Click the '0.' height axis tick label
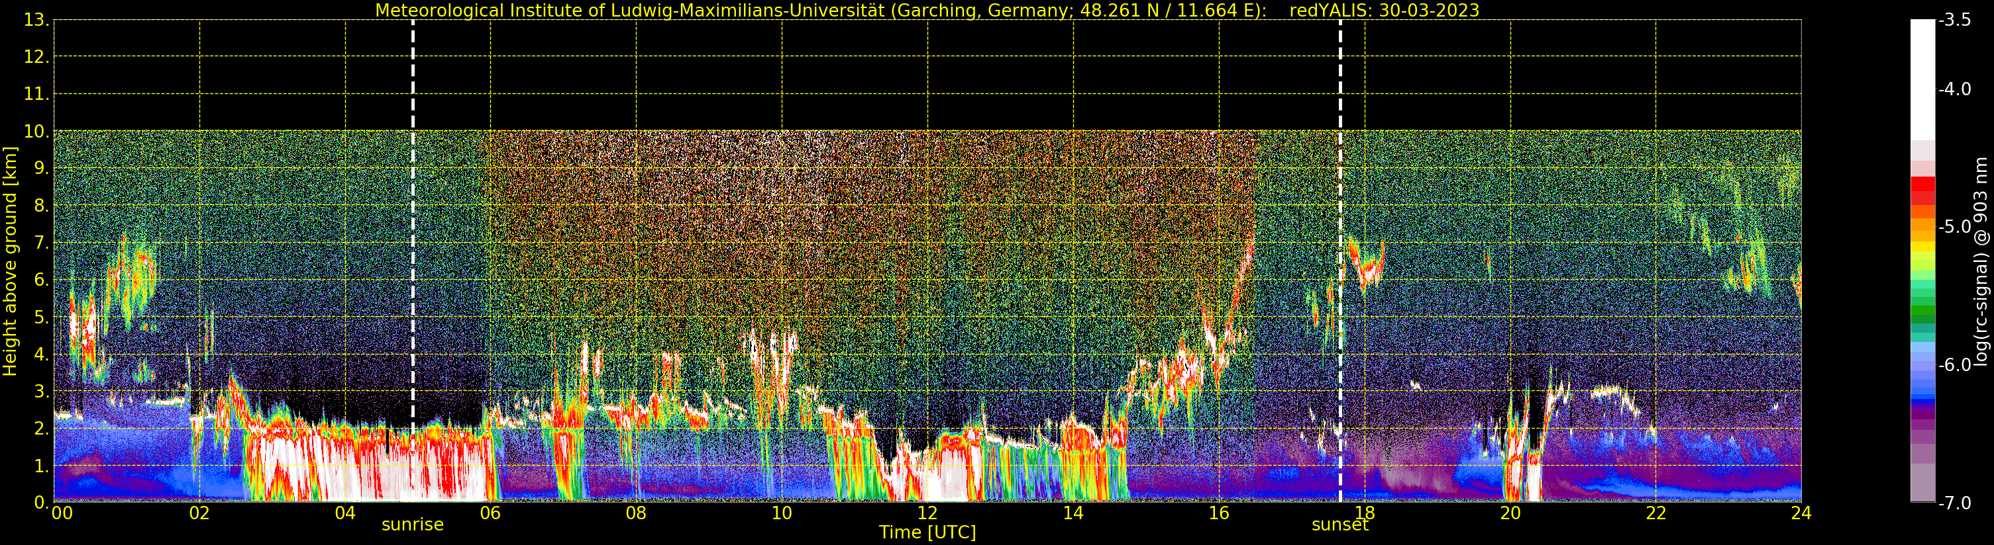Image resolution: width=1994 pixels, height=545 pixels. pyautogui.click(x=41, y=503)
